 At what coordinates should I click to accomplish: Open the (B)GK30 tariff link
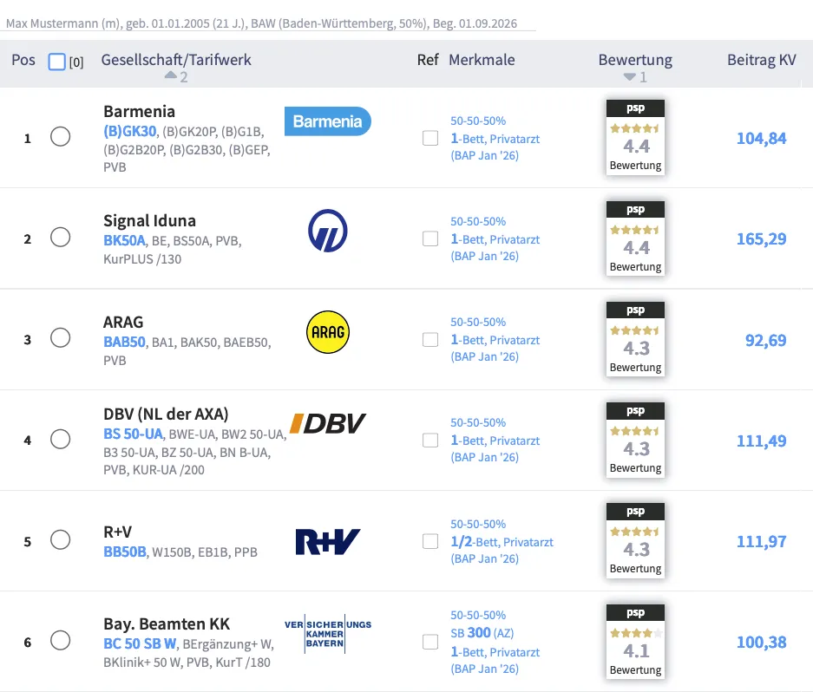[130, 131]
